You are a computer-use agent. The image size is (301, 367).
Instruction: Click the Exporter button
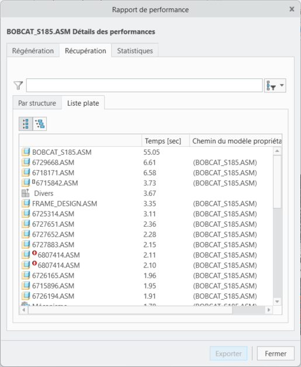click(229, 354)
